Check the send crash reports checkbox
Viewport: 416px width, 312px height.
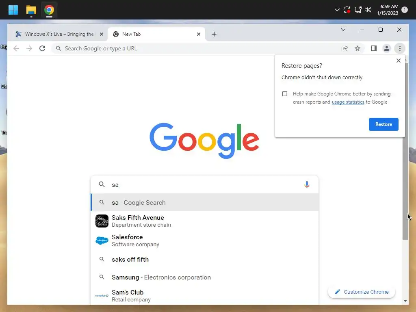(285, 94)
